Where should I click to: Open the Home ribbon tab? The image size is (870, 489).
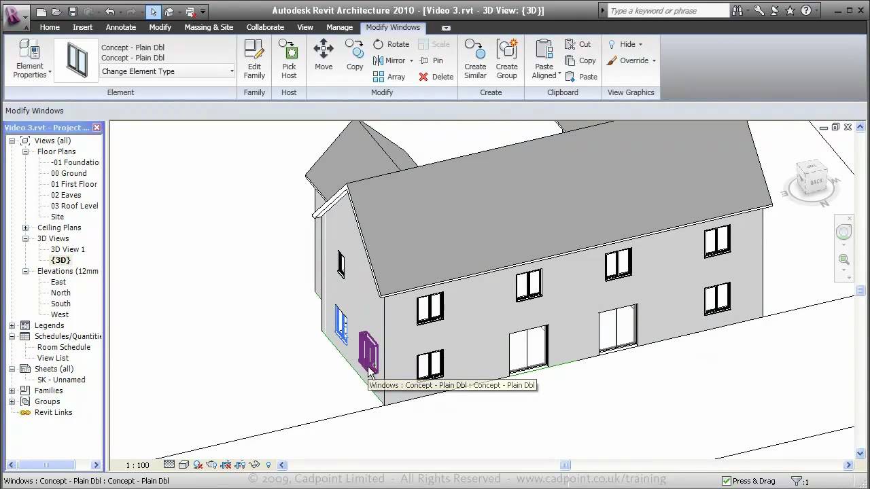[x=50, y=27]
